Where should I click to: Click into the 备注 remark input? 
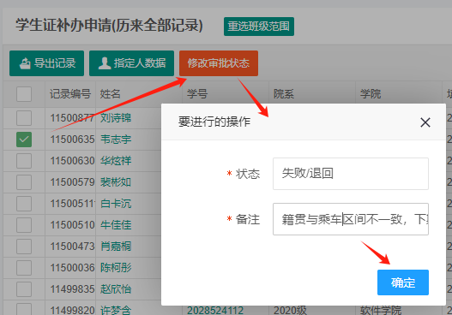(x=351, y=219)
